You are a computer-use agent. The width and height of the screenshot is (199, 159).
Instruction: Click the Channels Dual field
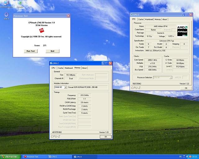click(71, 79)
